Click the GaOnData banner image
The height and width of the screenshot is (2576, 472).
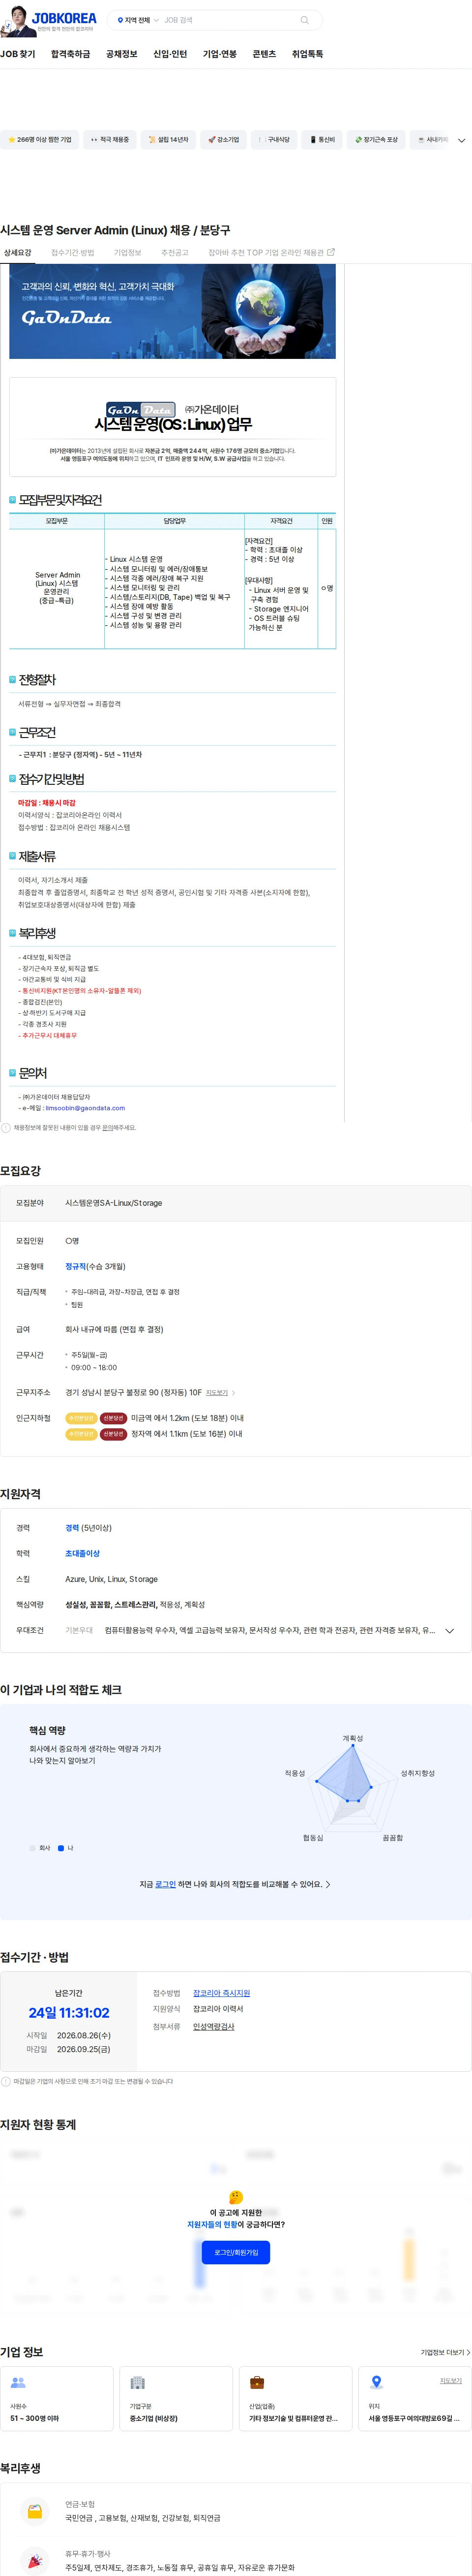173,311
